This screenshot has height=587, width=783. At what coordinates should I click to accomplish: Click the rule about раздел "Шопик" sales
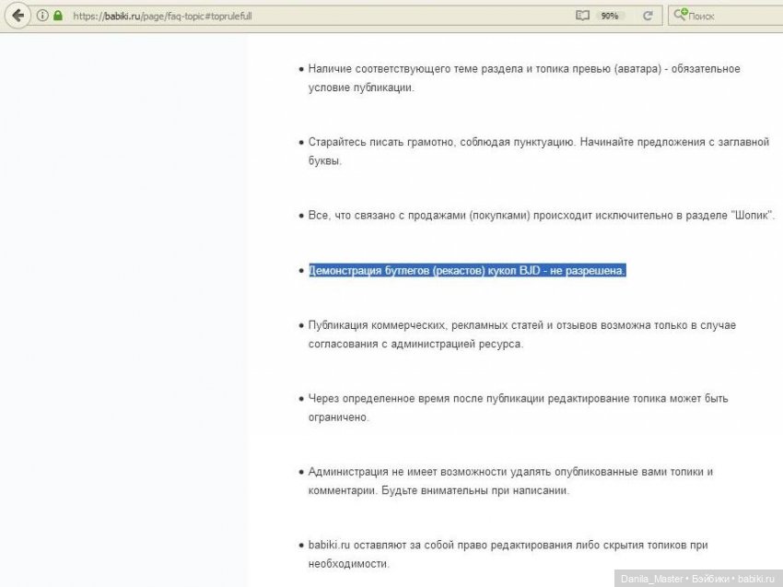(x=542, y=216)
